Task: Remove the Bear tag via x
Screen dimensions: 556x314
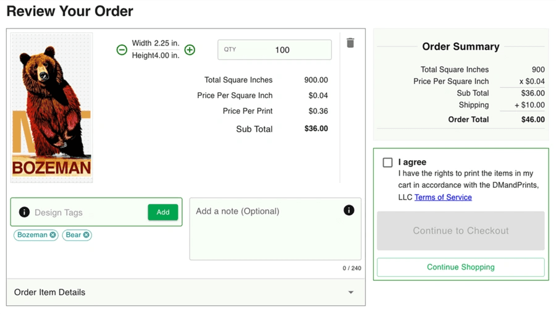Action: (x=86, y=235)
